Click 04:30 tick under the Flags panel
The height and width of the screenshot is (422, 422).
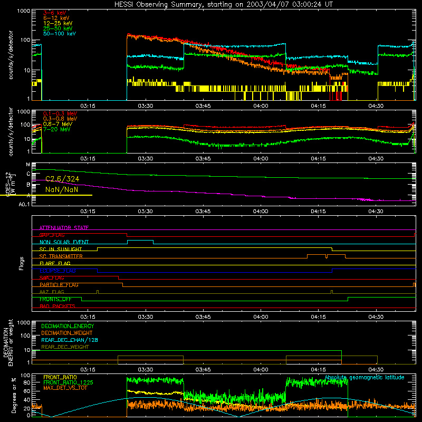[x=376, y=317]
